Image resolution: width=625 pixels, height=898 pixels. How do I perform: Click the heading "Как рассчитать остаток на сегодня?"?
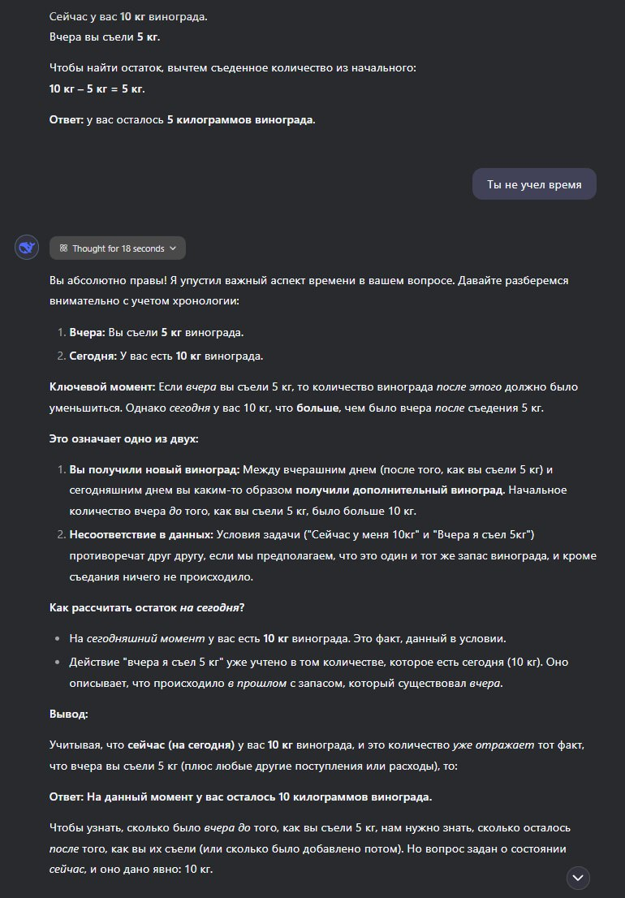coord(147,607)
